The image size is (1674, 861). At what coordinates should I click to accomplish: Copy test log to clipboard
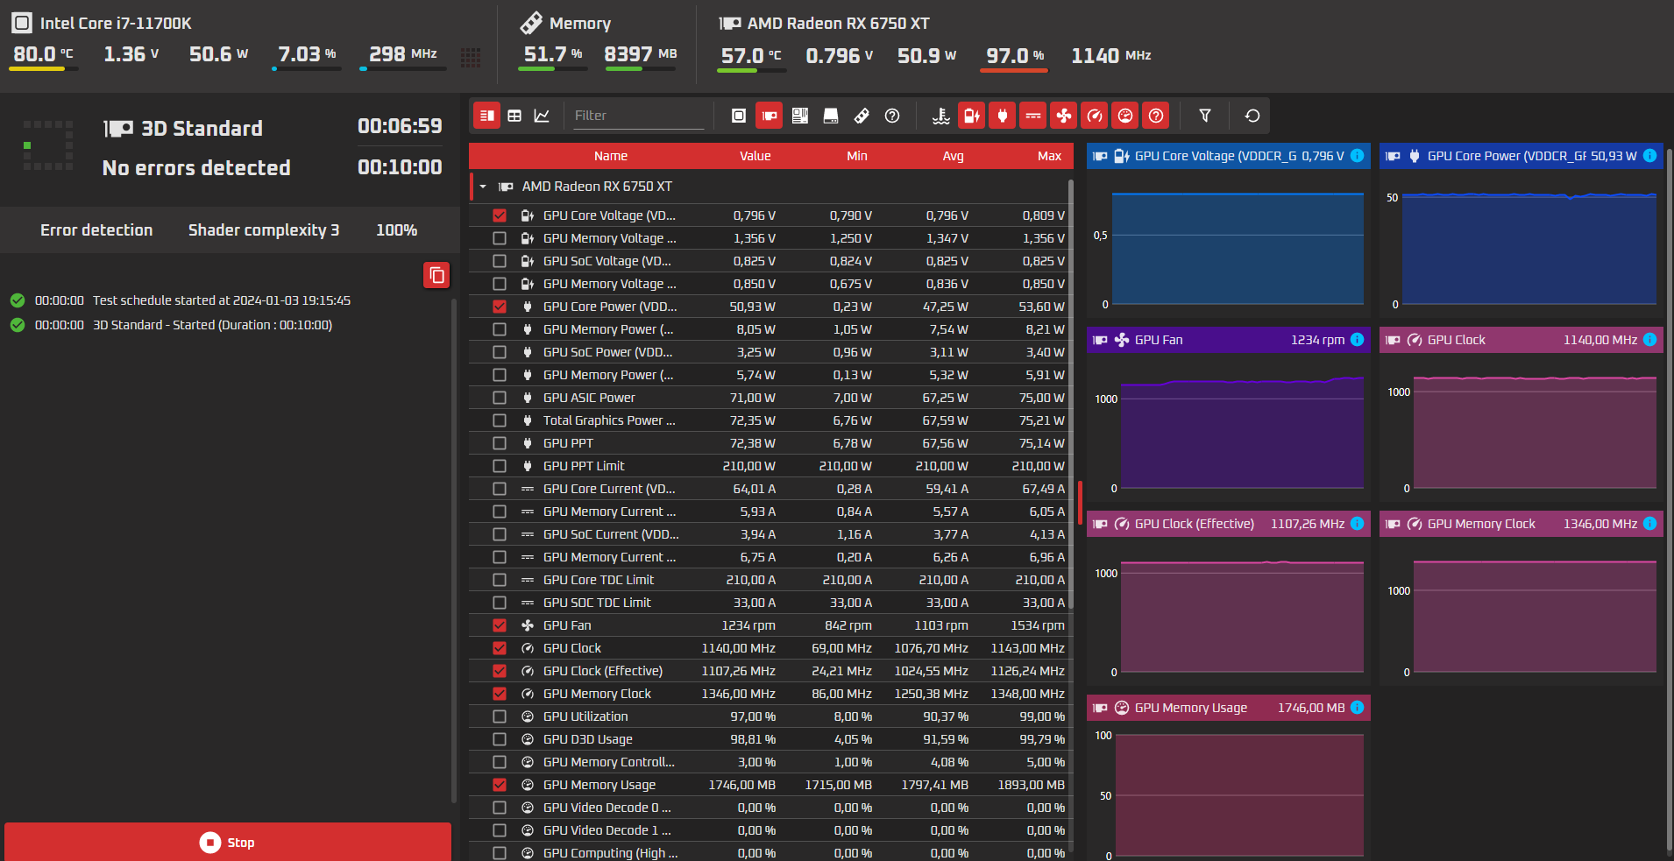click(x=436, y=275)
